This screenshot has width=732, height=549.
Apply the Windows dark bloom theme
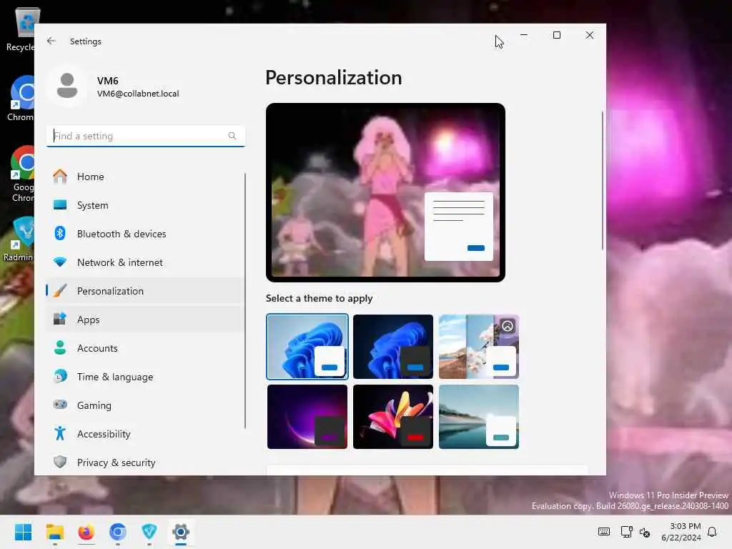click(393, 347)
